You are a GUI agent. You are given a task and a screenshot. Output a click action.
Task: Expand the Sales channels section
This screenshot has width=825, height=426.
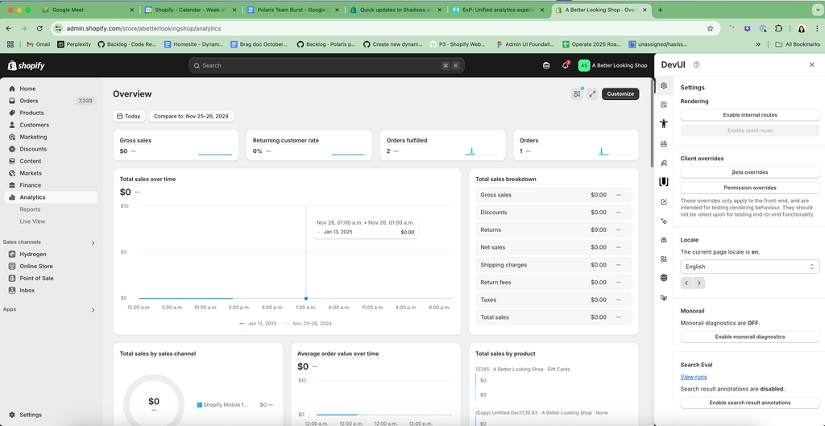pyautogui.click(x=93, y=242)
